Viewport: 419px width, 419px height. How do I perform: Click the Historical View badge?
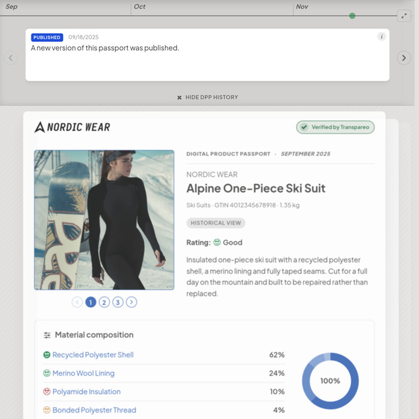point(215,223)
